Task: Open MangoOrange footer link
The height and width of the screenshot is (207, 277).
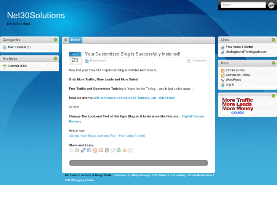Action: point(141,175)
